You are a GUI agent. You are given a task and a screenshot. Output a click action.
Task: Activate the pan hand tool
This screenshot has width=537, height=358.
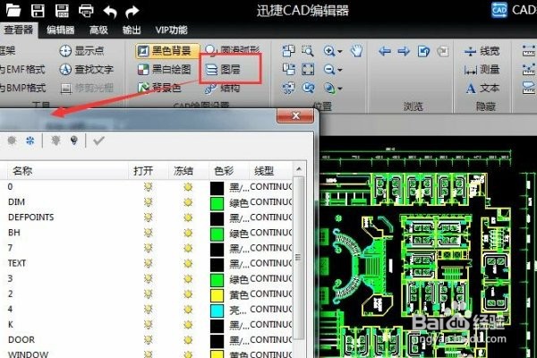pyautogui.click(x=356, y=51)
